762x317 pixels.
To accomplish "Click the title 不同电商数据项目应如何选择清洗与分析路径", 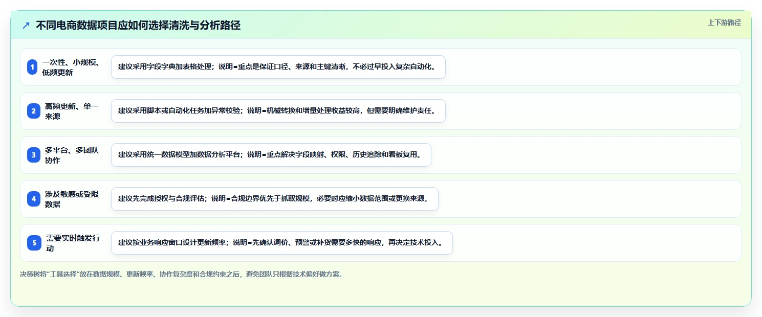I will coord(138,25).
